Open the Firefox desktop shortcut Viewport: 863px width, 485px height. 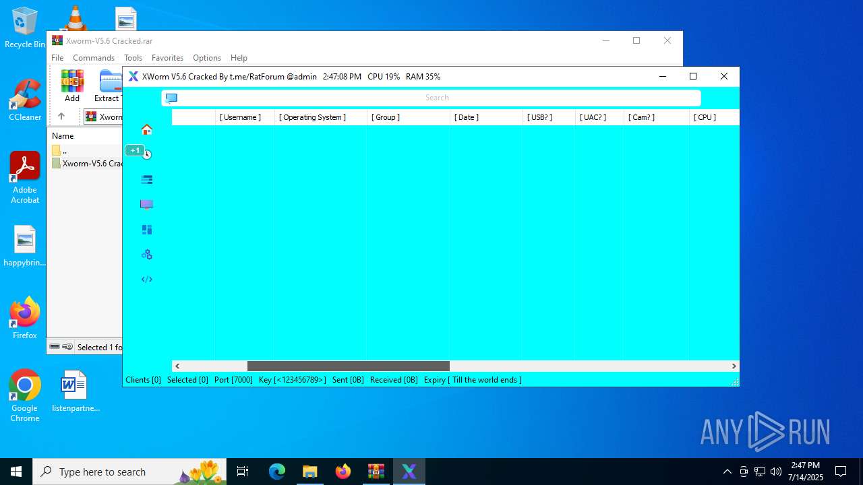click(25, 319)
